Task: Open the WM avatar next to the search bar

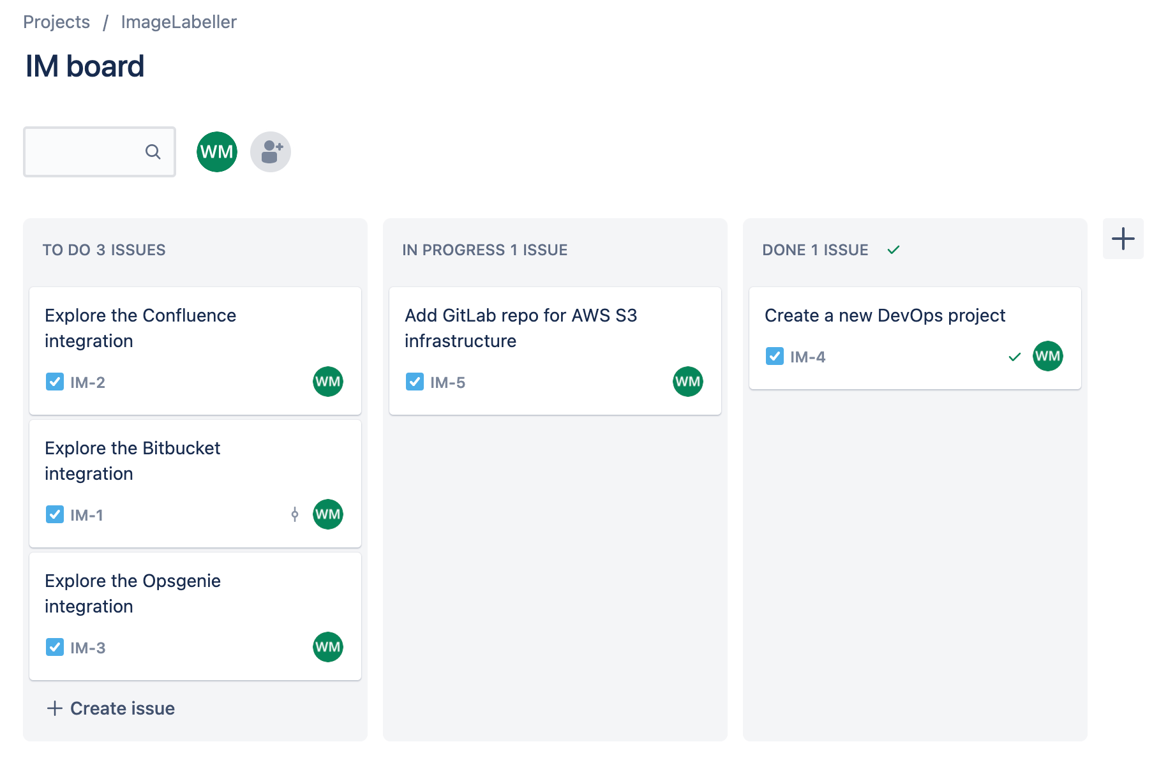Action: click(x=216, y=151)
